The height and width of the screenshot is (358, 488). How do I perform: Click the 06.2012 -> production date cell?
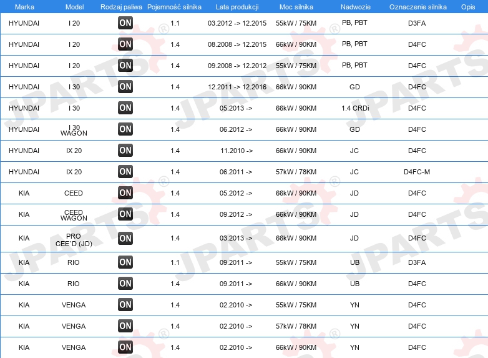(236, 129)
